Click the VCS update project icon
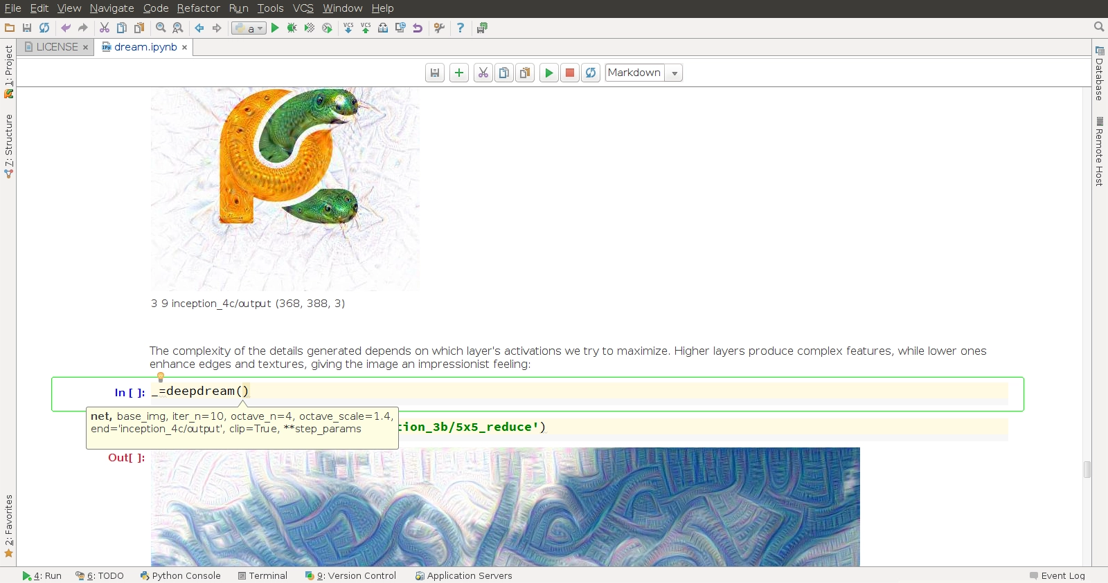Image resolution: width=1108 pixels, height=583 pixels. 348,28
